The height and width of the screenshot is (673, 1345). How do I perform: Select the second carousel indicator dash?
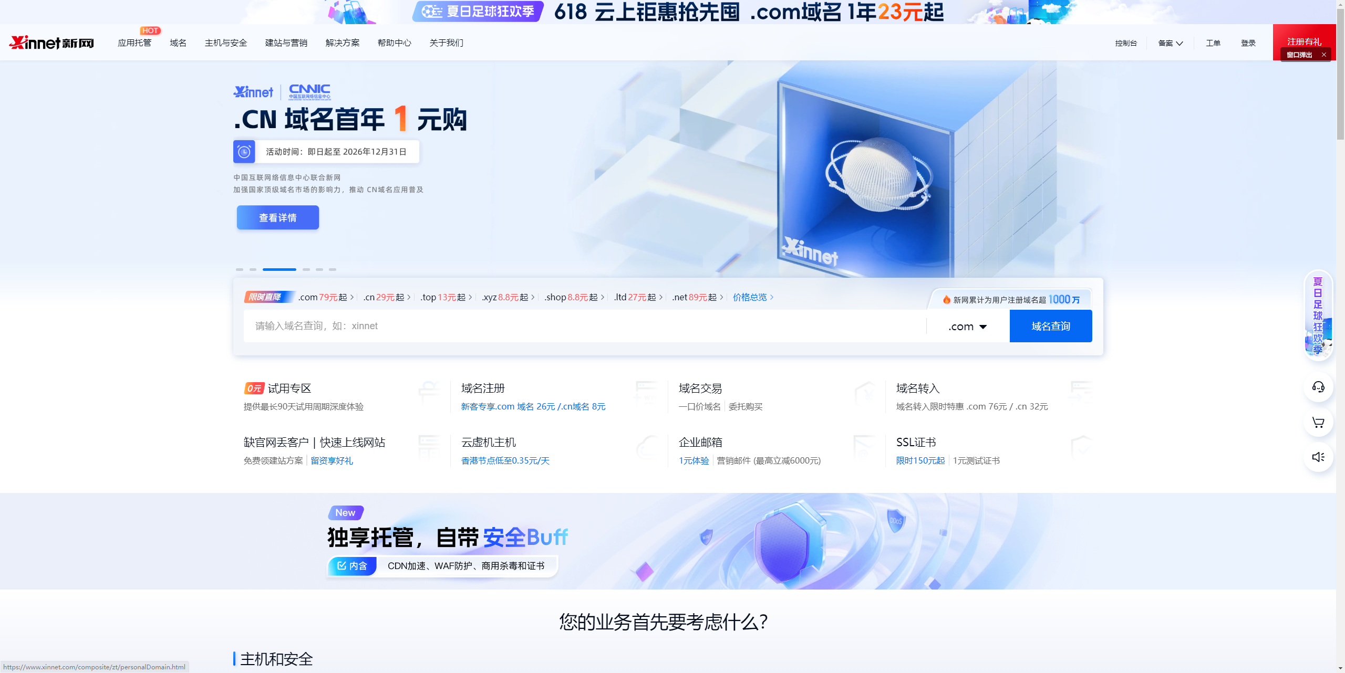click(x=253, y=269)
